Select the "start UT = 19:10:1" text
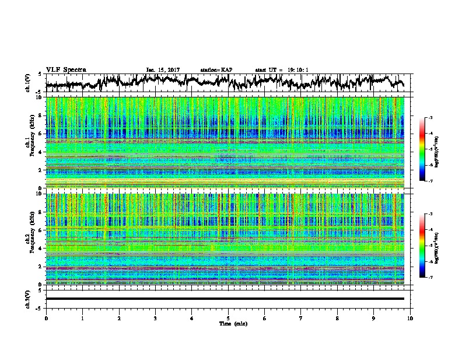Screen dimensions: 462x357 point(282,70)
